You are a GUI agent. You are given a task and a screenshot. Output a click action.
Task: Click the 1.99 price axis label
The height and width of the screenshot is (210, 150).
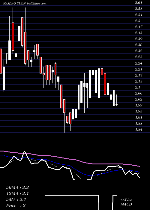pos(138,105)
